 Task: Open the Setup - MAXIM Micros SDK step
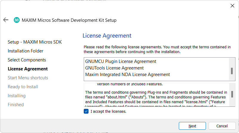click(35, 42)
